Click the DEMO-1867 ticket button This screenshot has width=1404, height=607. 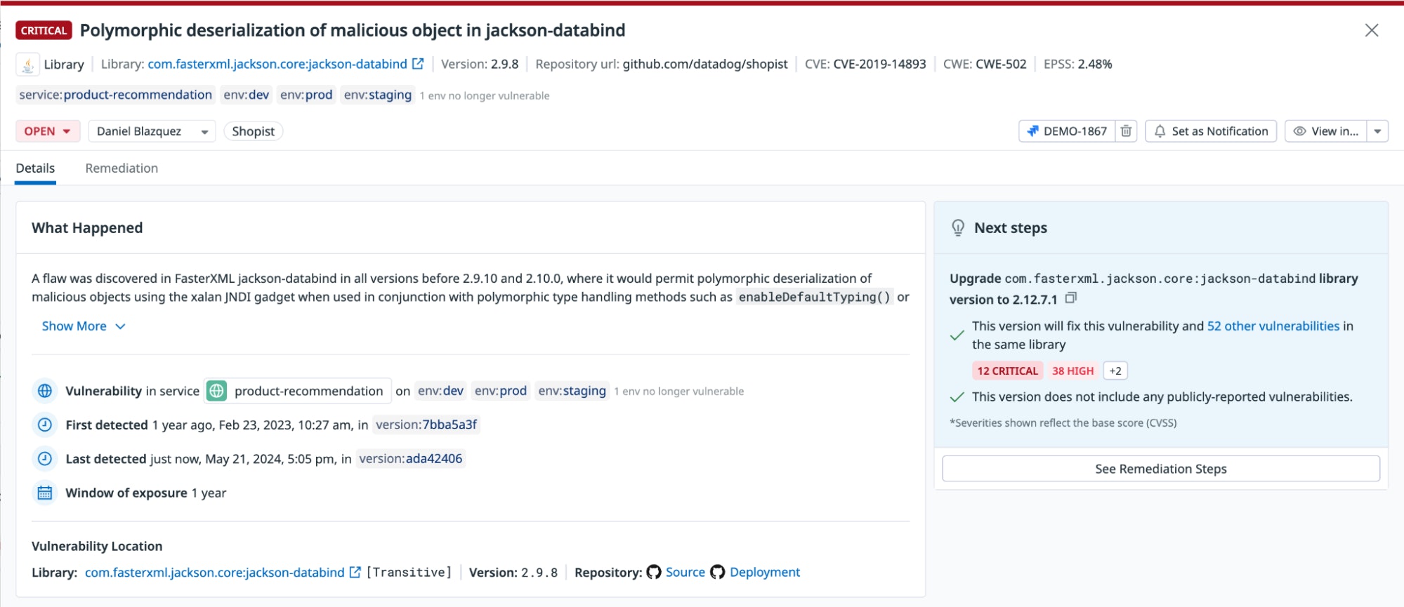pos(1067,131)
